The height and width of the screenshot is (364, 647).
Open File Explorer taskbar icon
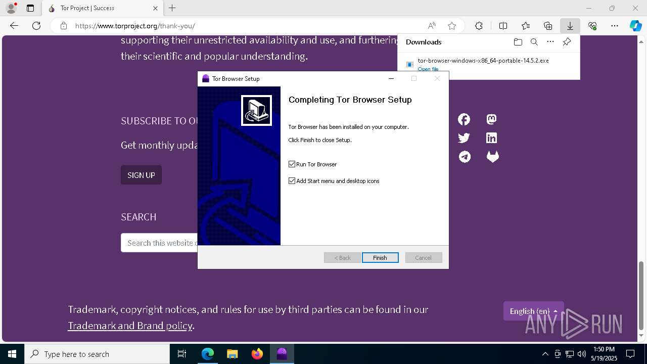[x=232, y=354]
